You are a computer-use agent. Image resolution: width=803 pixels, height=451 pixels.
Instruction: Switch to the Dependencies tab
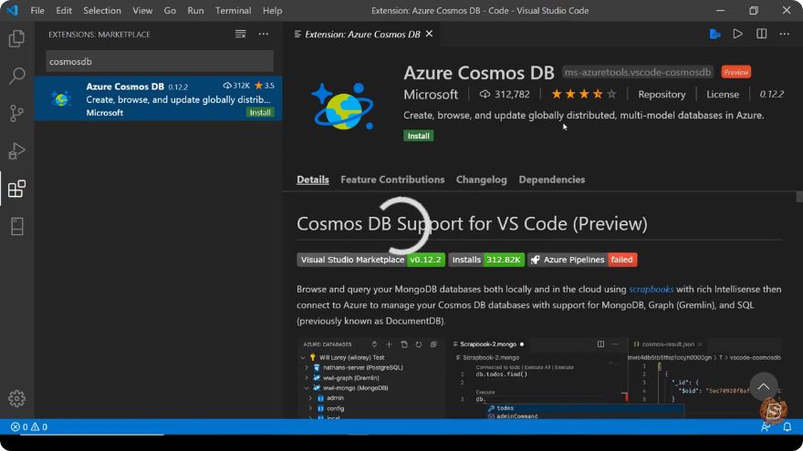(551, 179)
